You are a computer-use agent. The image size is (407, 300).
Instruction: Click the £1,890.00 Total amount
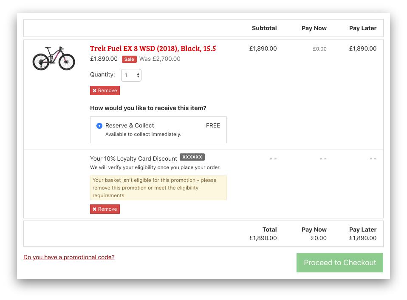tap(263, 238)
